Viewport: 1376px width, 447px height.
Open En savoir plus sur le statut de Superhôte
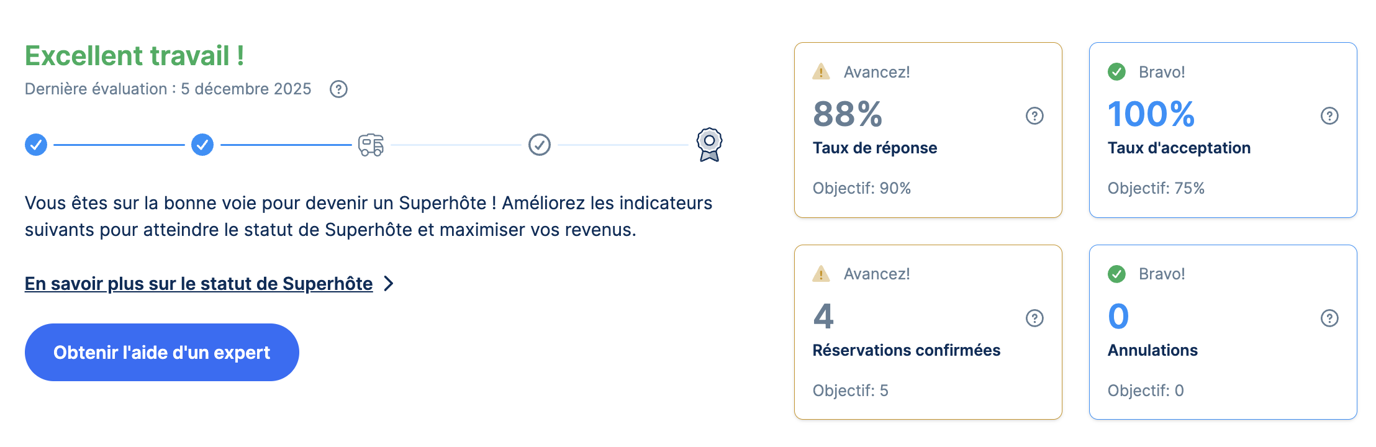coord(199,284)
